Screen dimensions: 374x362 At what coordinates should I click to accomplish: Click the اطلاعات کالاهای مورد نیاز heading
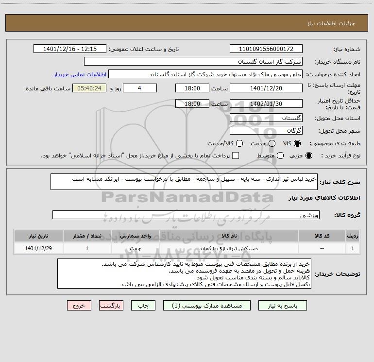click(324, 198)
